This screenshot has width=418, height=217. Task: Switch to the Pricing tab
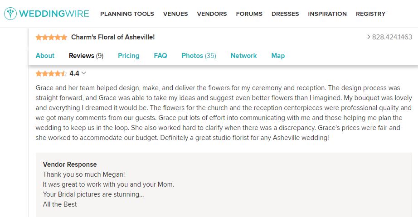tap(128, 56)
